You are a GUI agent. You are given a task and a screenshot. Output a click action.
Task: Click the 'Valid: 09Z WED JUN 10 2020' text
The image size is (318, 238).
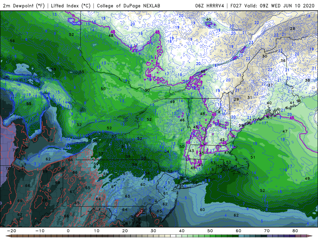click(x=279, y=6)
